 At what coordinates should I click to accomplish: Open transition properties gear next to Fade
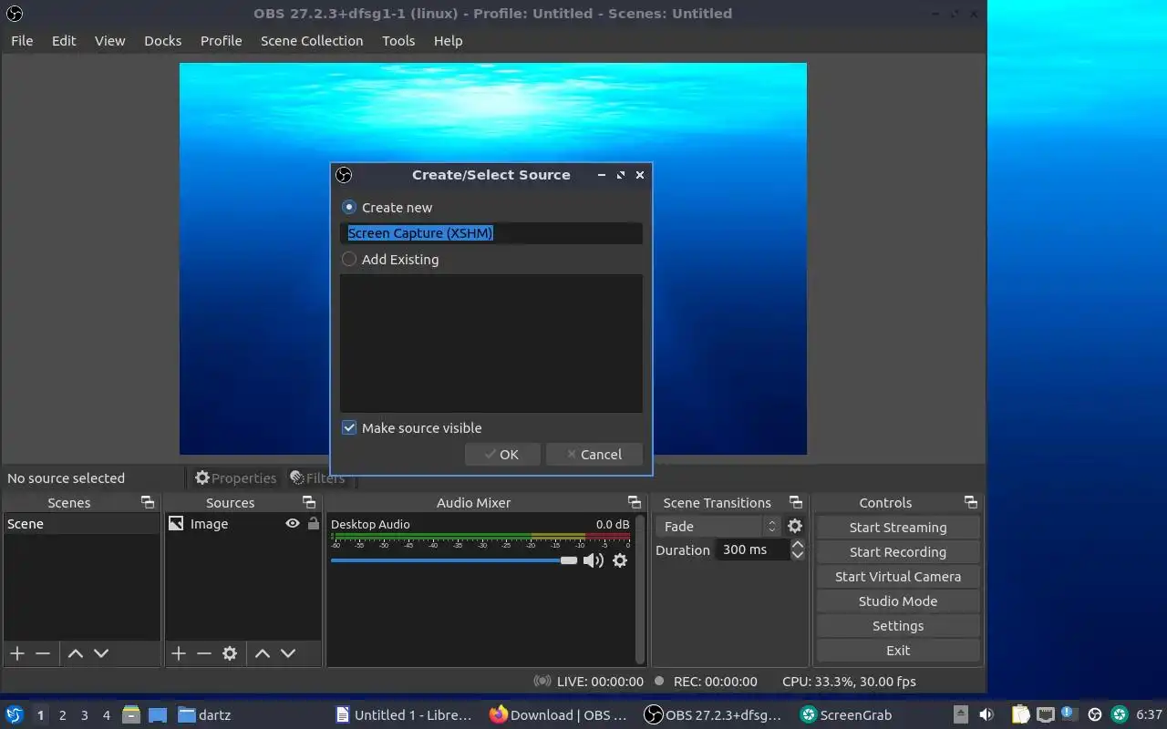click(795, 527)
